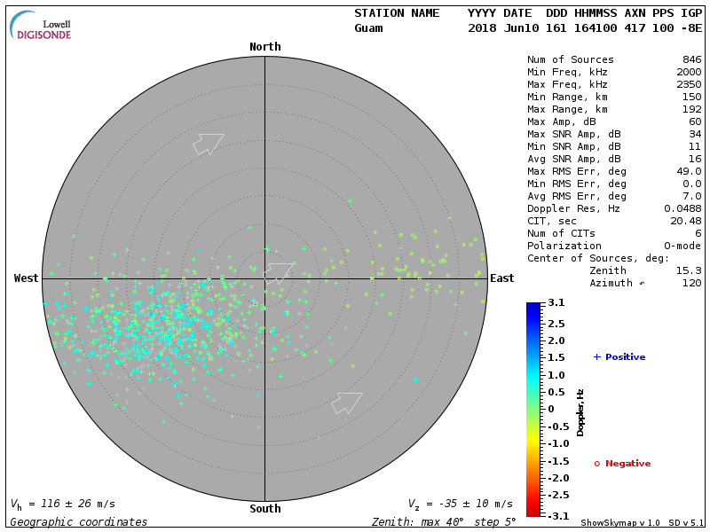This screenshot has height=532, width=710.
Task: Click the Negative legend text
Action: [627, 464]
